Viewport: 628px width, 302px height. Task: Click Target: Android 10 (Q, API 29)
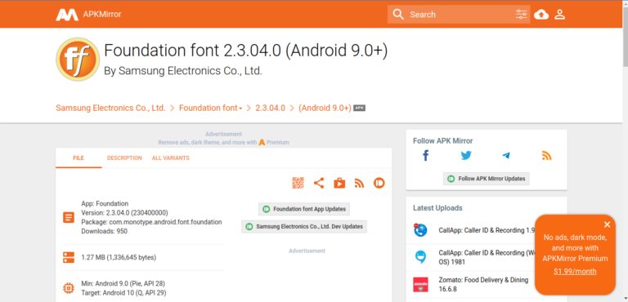123,293
